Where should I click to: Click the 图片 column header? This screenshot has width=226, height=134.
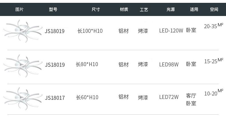(x=19, y=9)
